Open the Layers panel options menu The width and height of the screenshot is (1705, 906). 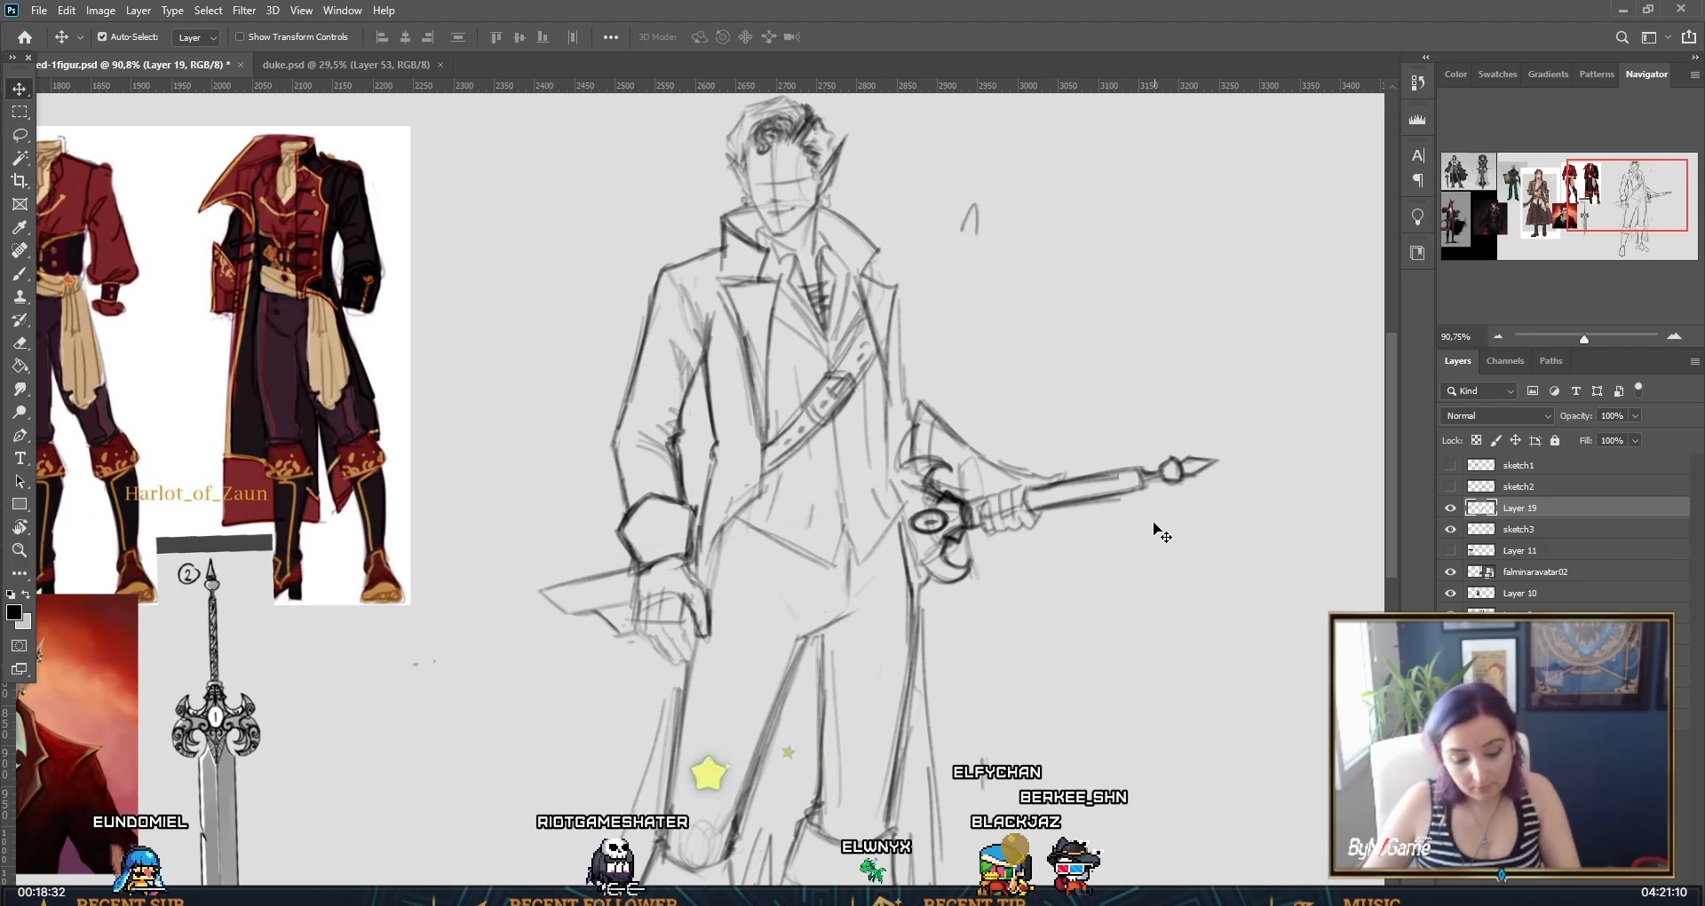click(x=1694, y=361)
